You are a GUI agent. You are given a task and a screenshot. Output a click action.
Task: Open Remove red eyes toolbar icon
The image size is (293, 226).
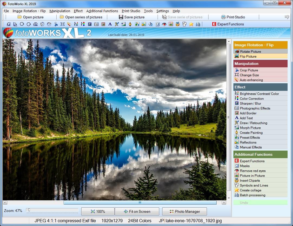tap(164, 24)
